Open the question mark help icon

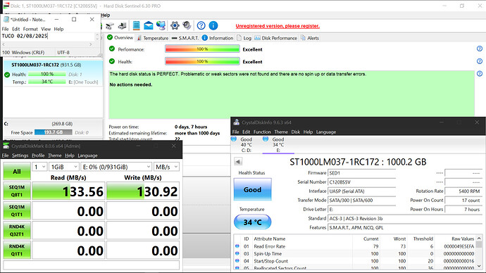(201, 26)
